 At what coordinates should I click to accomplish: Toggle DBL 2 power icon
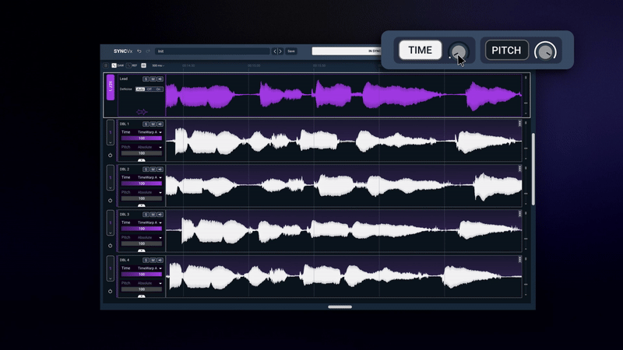[110, 201]
